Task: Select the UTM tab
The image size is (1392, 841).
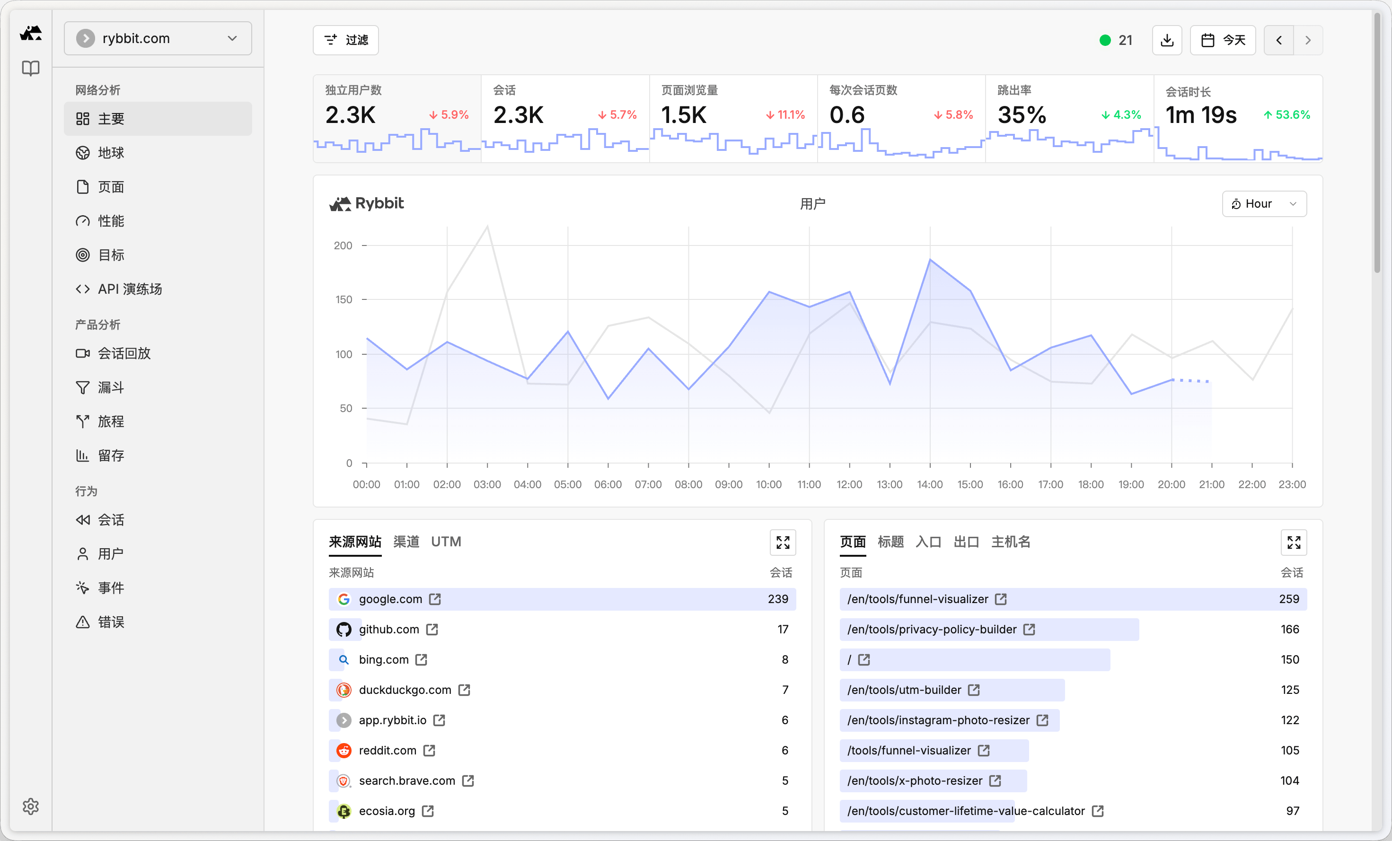Action: 446,542
